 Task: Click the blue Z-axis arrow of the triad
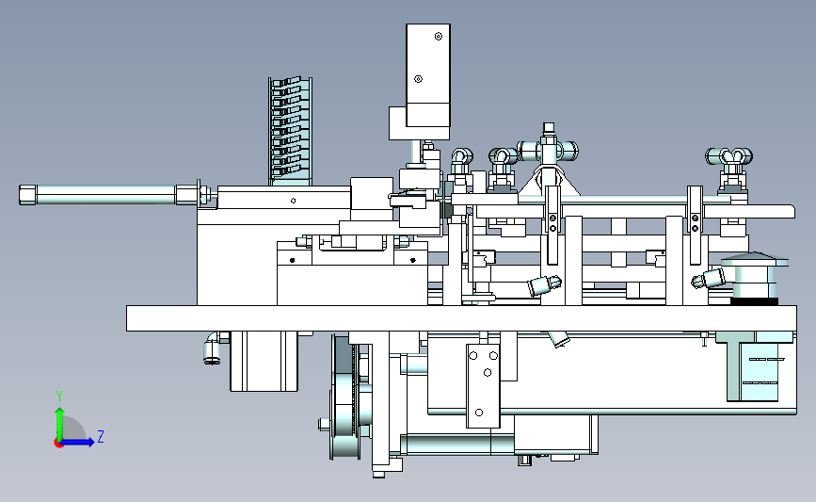tap(78, 442)
